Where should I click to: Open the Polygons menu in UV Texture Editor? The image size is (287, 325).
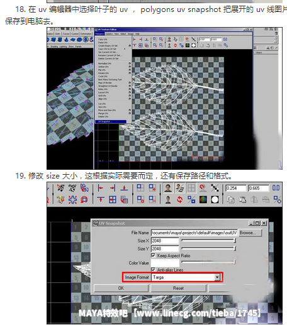(x=99, y=33)
